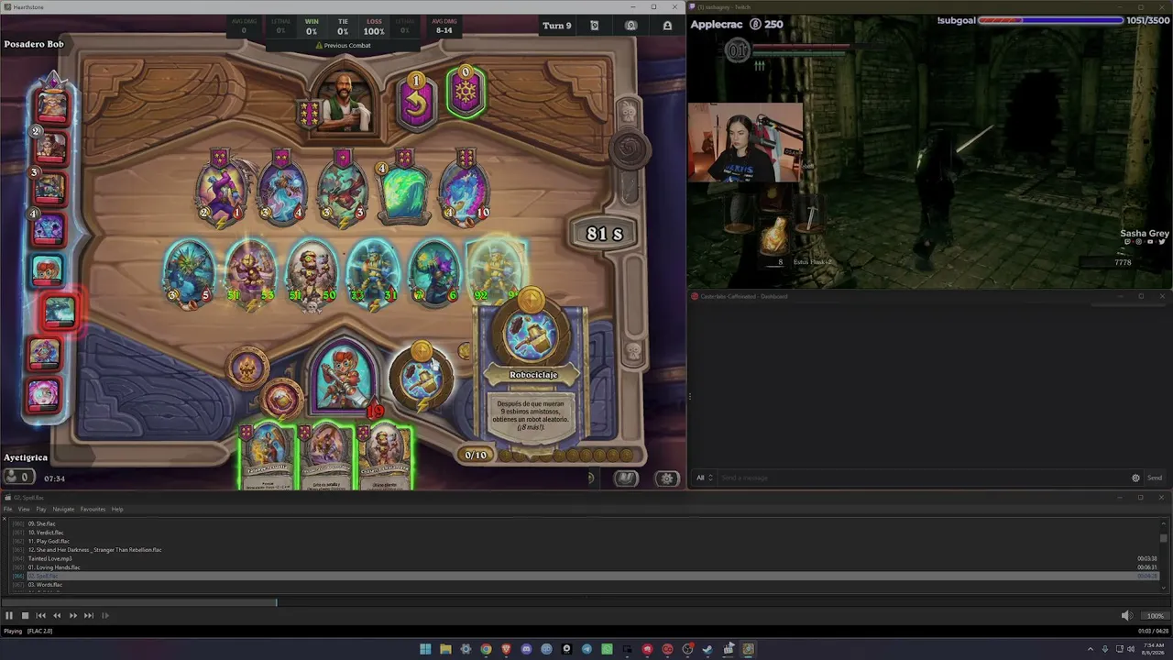Skip to previous track in music player

[40, 616]
